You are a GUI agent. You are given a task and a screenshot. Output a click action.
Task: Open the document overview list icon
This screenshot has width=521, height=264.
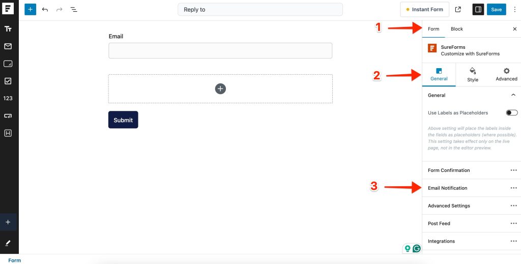pyautogui.click(x=74, y=9)
